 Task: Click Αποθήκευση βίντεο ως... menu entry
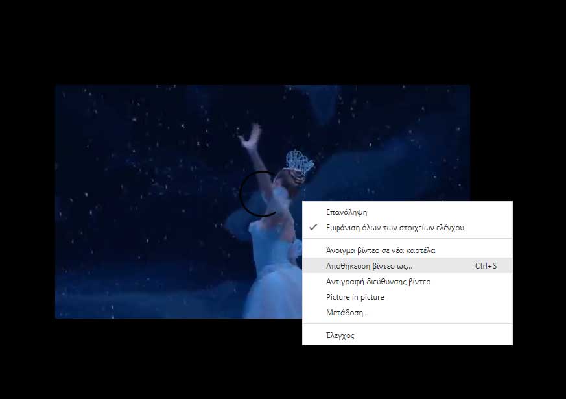(407, 266)
